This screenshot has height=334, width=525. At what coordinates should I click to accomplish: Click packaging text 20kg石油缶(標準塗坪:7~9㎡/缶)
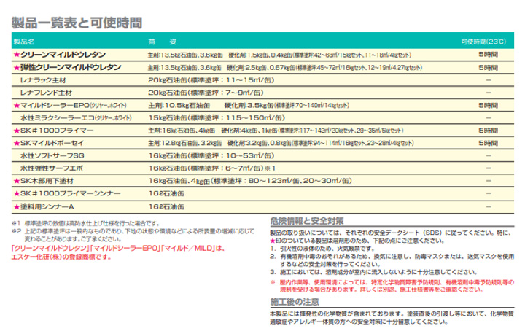(x=206, y=93)
